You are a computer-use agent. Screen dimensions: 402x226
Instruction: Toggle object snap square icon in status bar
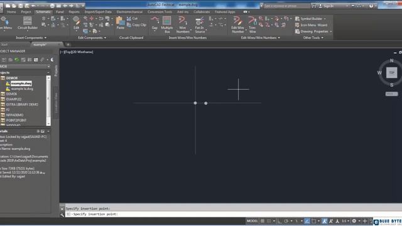(x=313, y=221)
